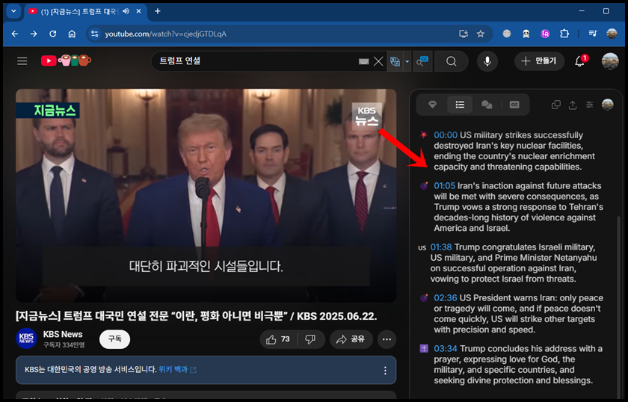Click the magnifier search button
This screenshot has height=402, width=628.
(x=452, y=61)
